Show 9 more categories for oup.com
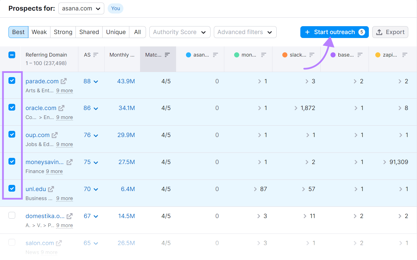Viewport: 417px width, 260px height. pyautogui.click(x=65, y=144)
